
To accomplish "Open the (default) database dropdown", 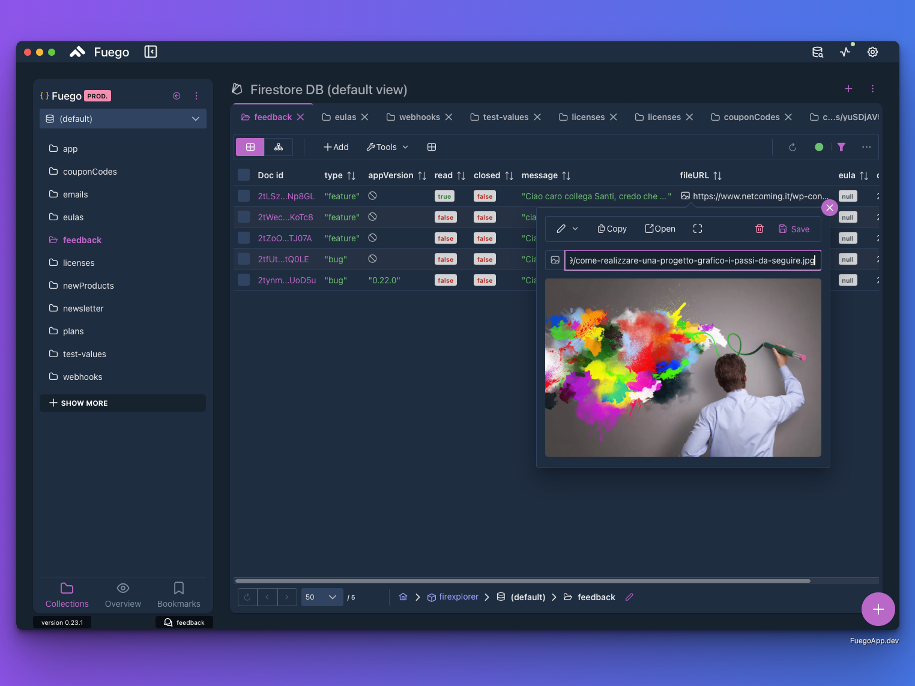I will tap(123, 119).
